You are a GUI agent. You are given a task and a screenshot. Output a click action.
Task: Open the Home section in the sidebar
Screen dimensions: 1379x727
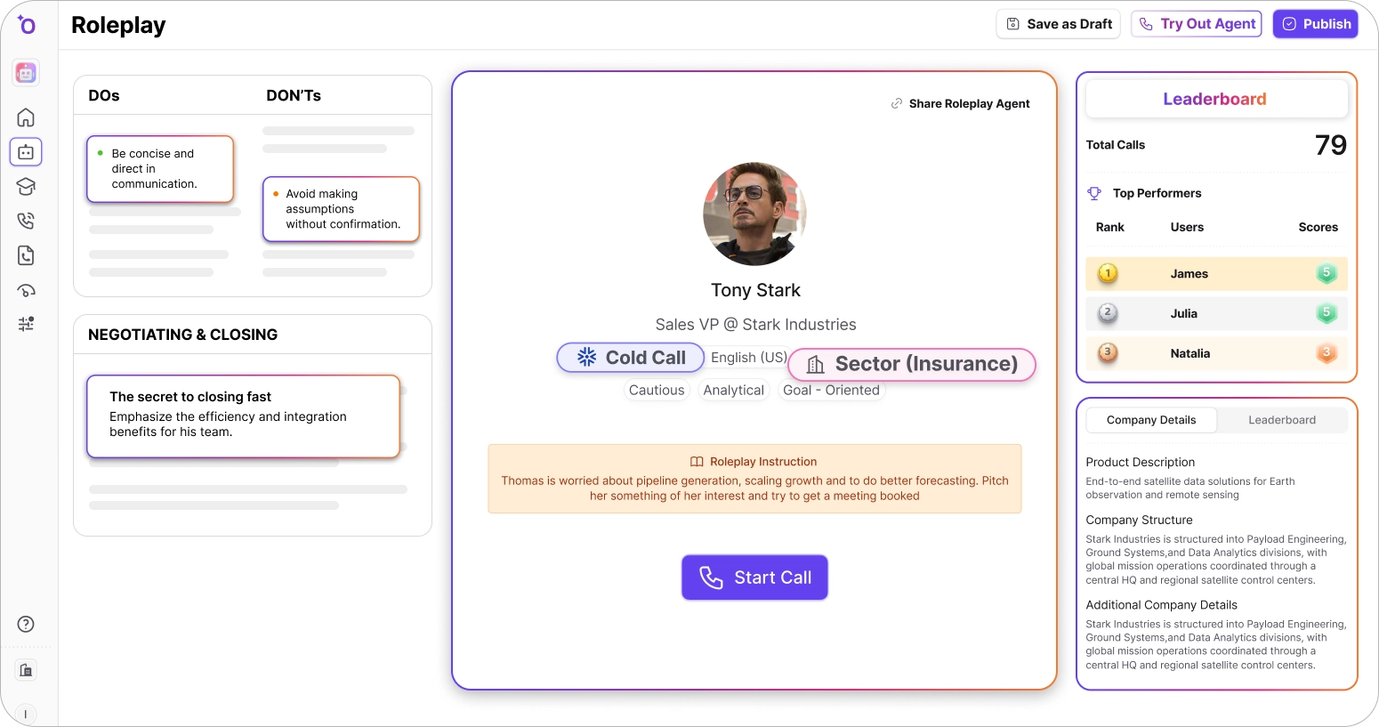tap(26, 117)
